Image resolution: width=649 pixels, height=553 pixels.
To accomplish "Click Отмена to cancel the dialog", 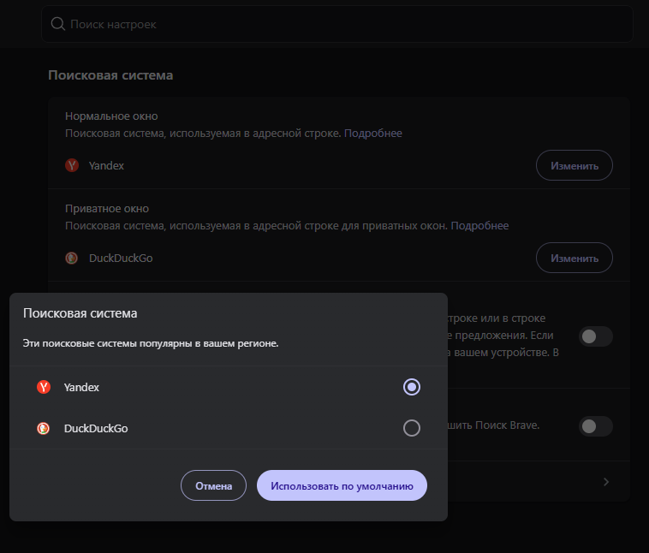I will point(213,485).
